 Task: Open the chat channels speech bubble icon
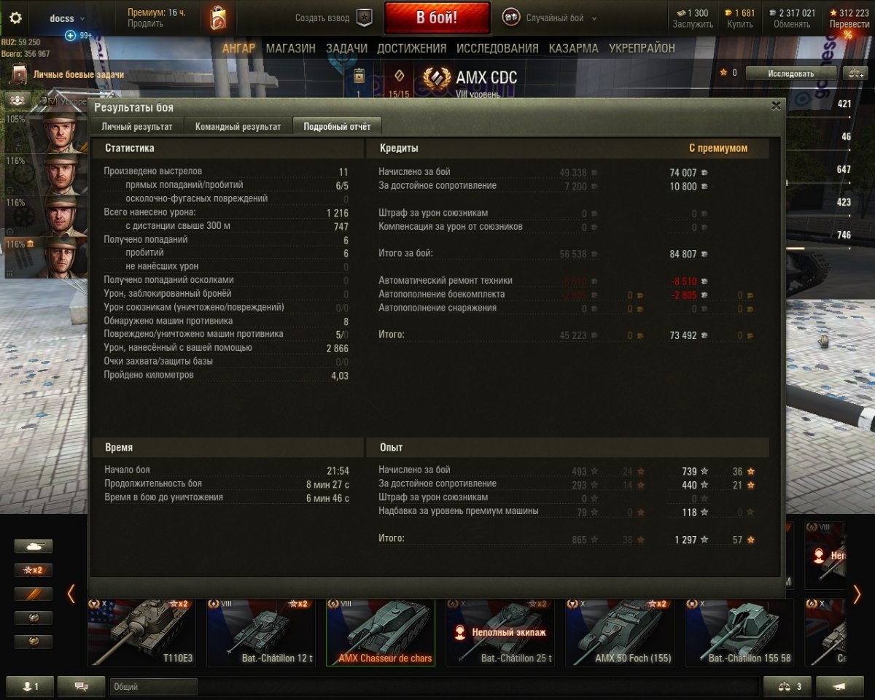pyautogui.click(x=81, y=686)
